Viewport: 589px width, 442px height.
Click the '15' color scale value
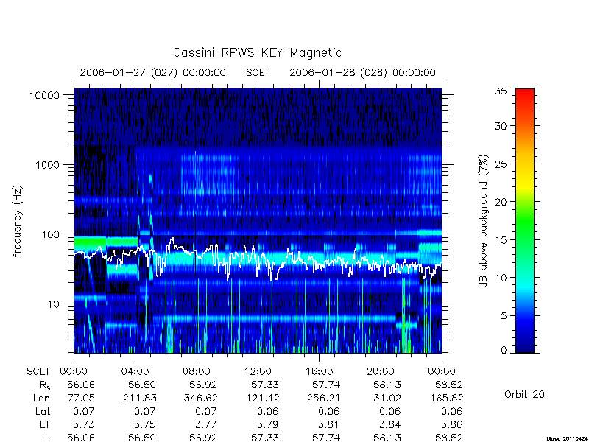[501, 240]
